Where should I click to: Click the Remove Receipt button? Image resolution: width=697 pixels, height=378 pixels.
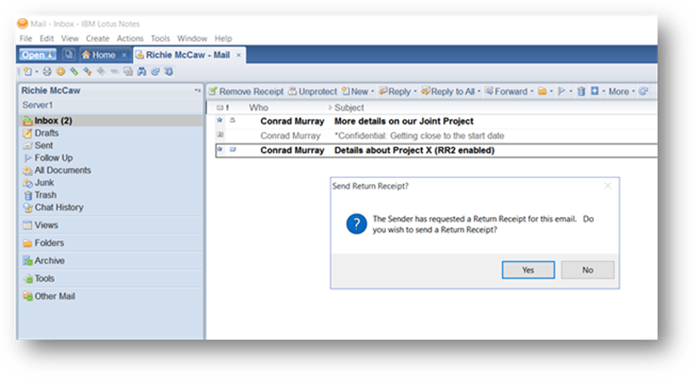(246, 91)
